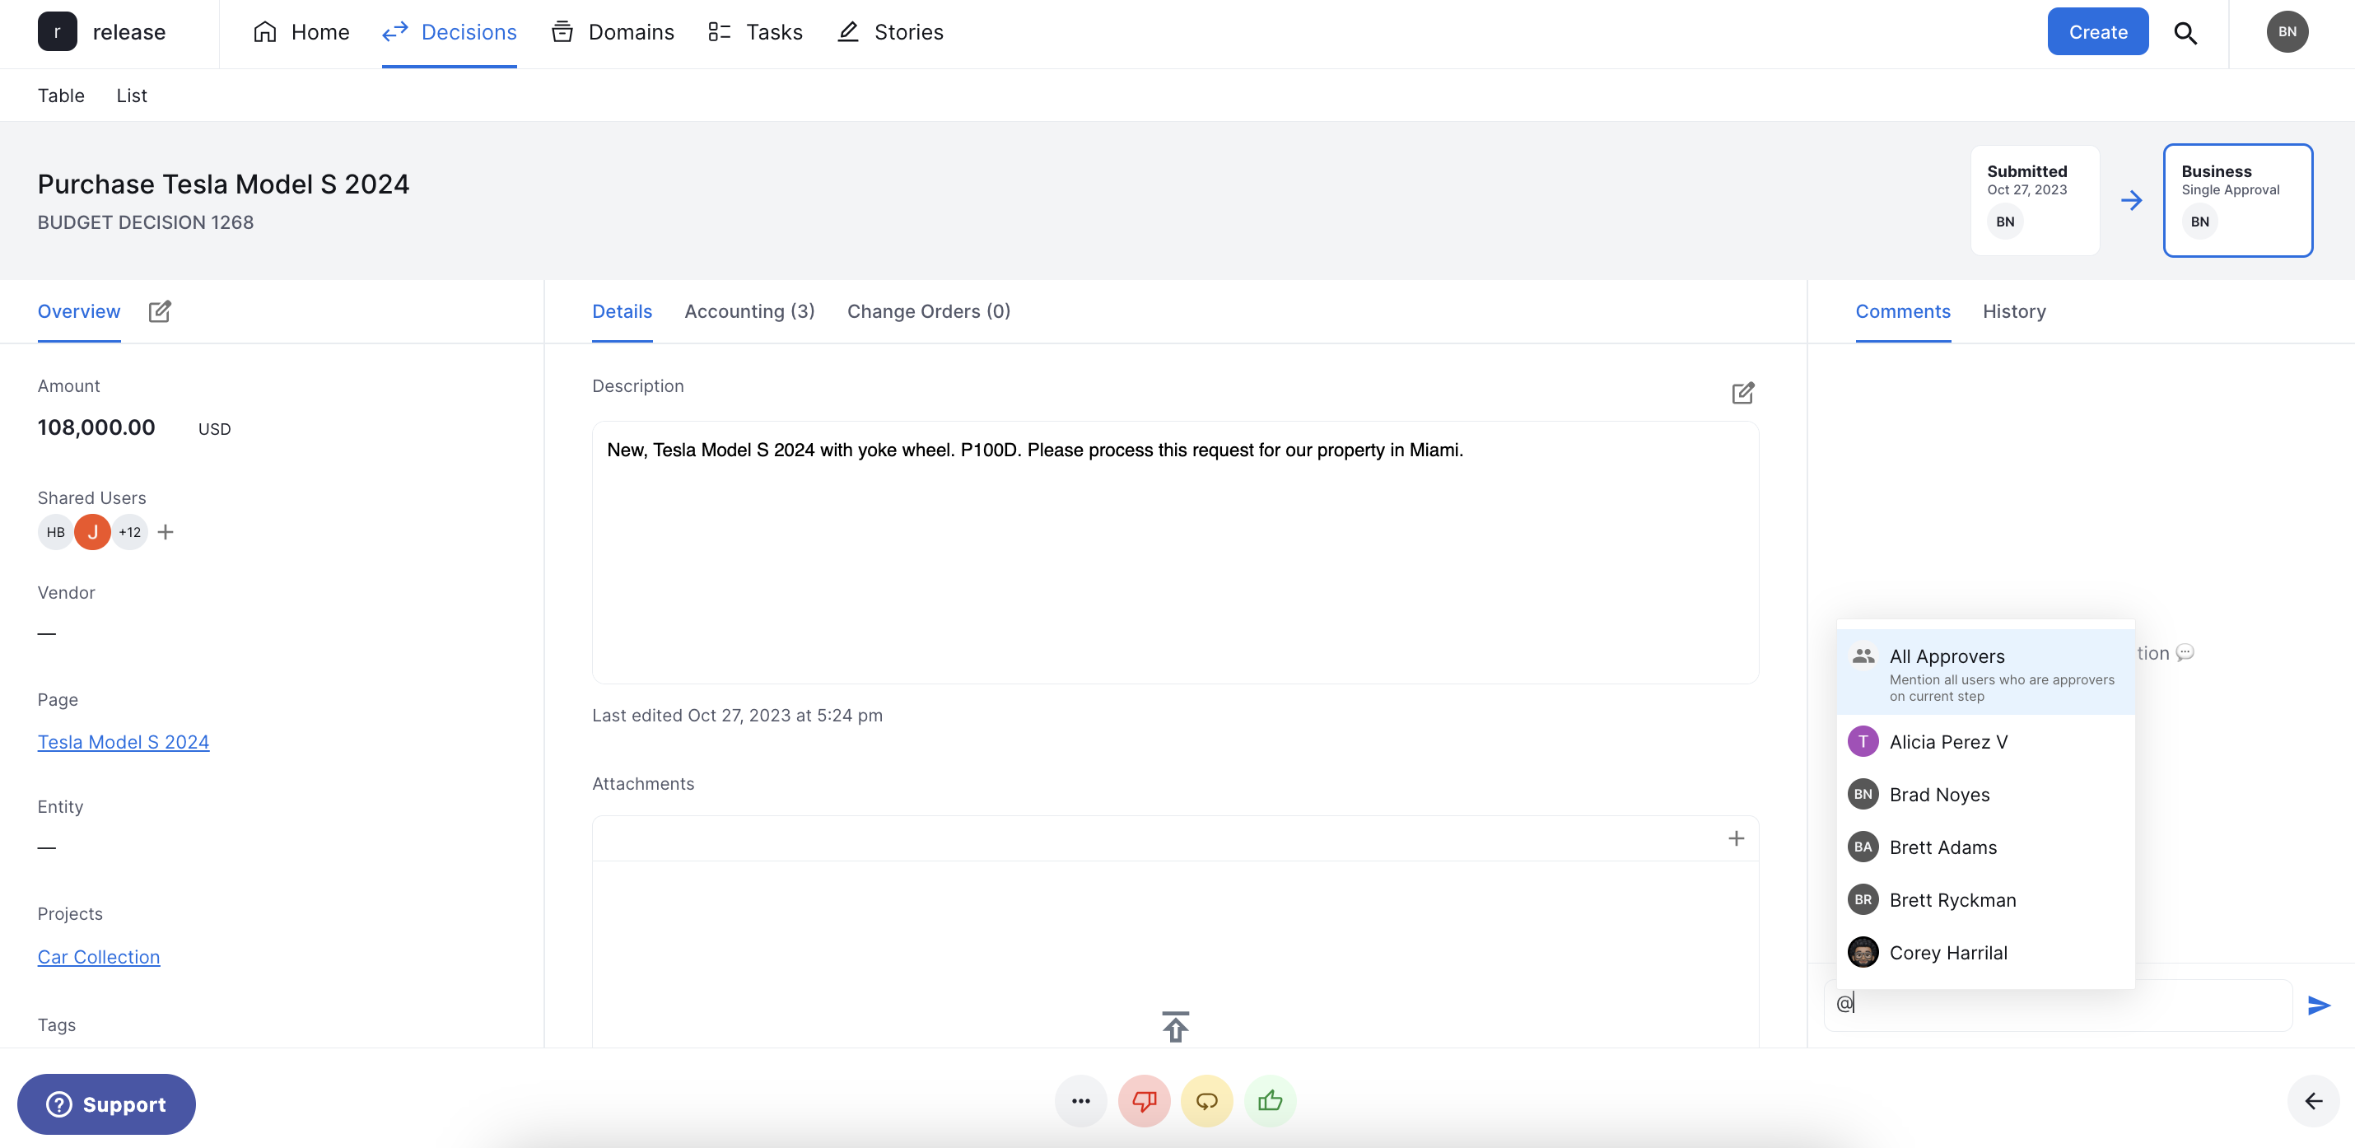Open the Car Collection project link

point(99,957)
